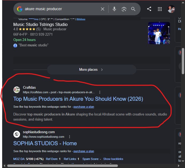Start voice search with microphone icon
Viewport: 185px width, 168px height.
tap(114, 9)
